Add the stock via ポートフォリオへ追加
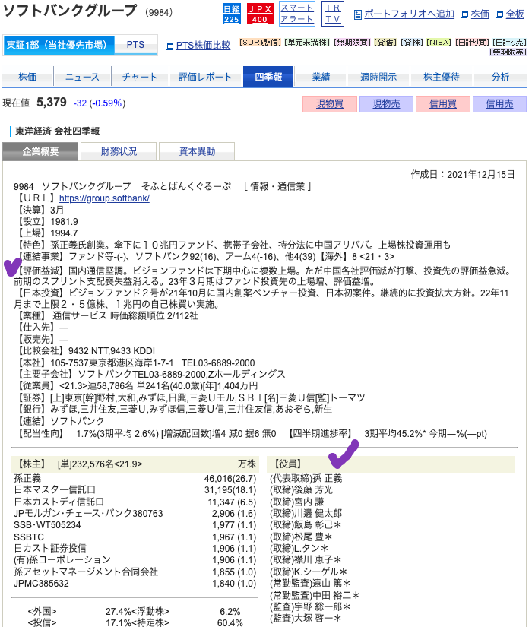Image resolution: width=532 pixels, height=627 pixels. [x=409, y=14]
